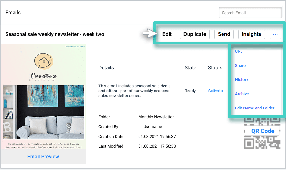
Task: Click the QR Code button
Action: (x=263, y=131)
